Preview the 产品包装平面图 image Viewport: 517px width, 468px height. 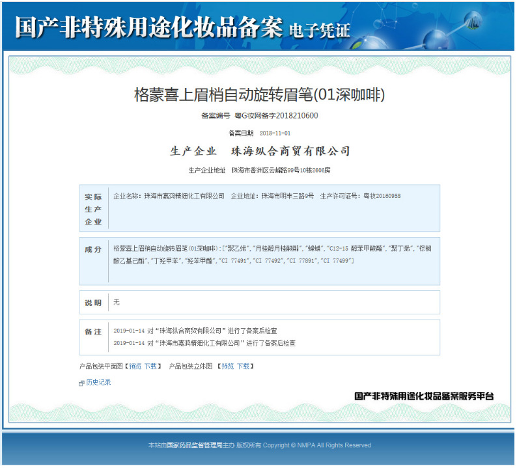135,366
